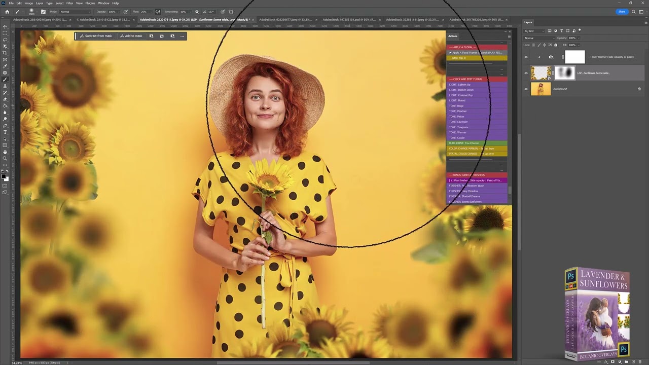Select the Lasso tool
This screenshot has width=649, height=365.
(5, 40)
